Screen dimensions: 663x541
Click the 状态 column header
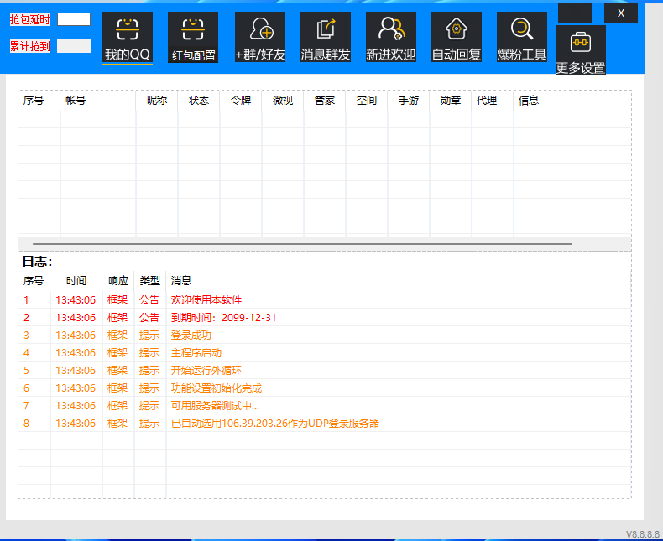pos(199,101)
